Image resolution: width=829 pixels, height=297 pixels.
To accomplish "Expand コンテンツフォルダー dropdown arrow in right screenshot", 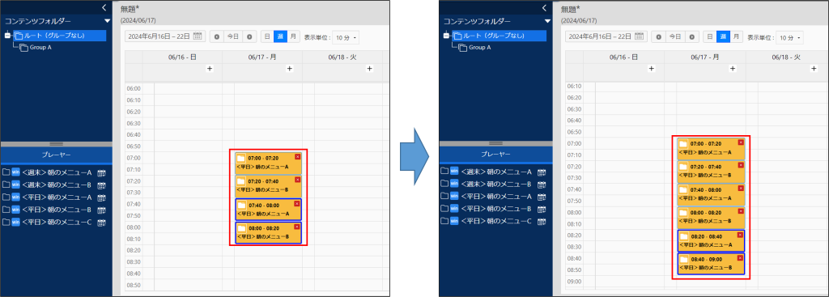I will (548, 22).
